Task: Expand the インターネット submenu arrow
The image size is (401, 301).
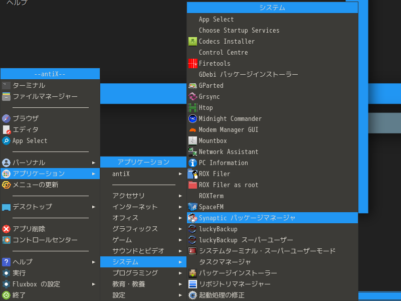Action: (x=180, y=207)
